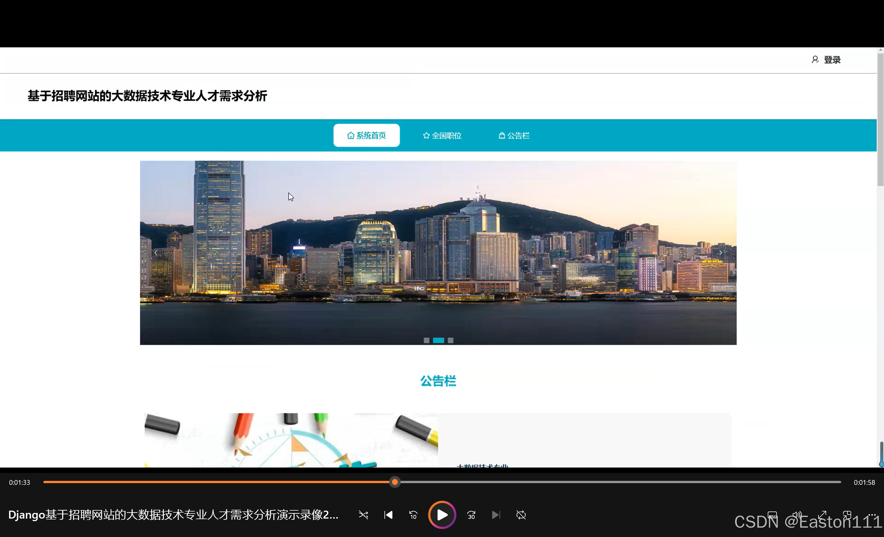Open the volume control

click(797, 515)
